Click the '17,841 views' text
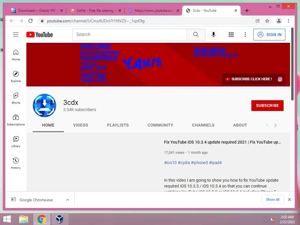300x225 pixels. point(174,152)
